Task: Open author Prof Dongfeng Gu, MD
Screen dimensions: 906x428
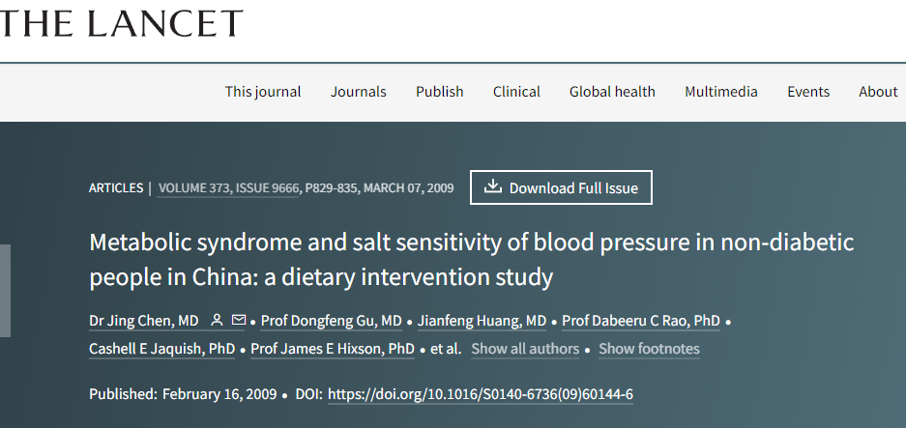Action: pyautogui.click(x=331, y=321)
